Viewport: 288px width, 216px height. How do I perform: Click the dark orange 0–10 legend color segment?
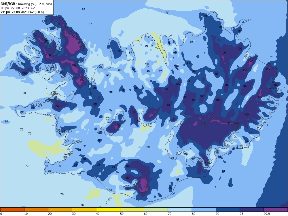tap(12, 210)
